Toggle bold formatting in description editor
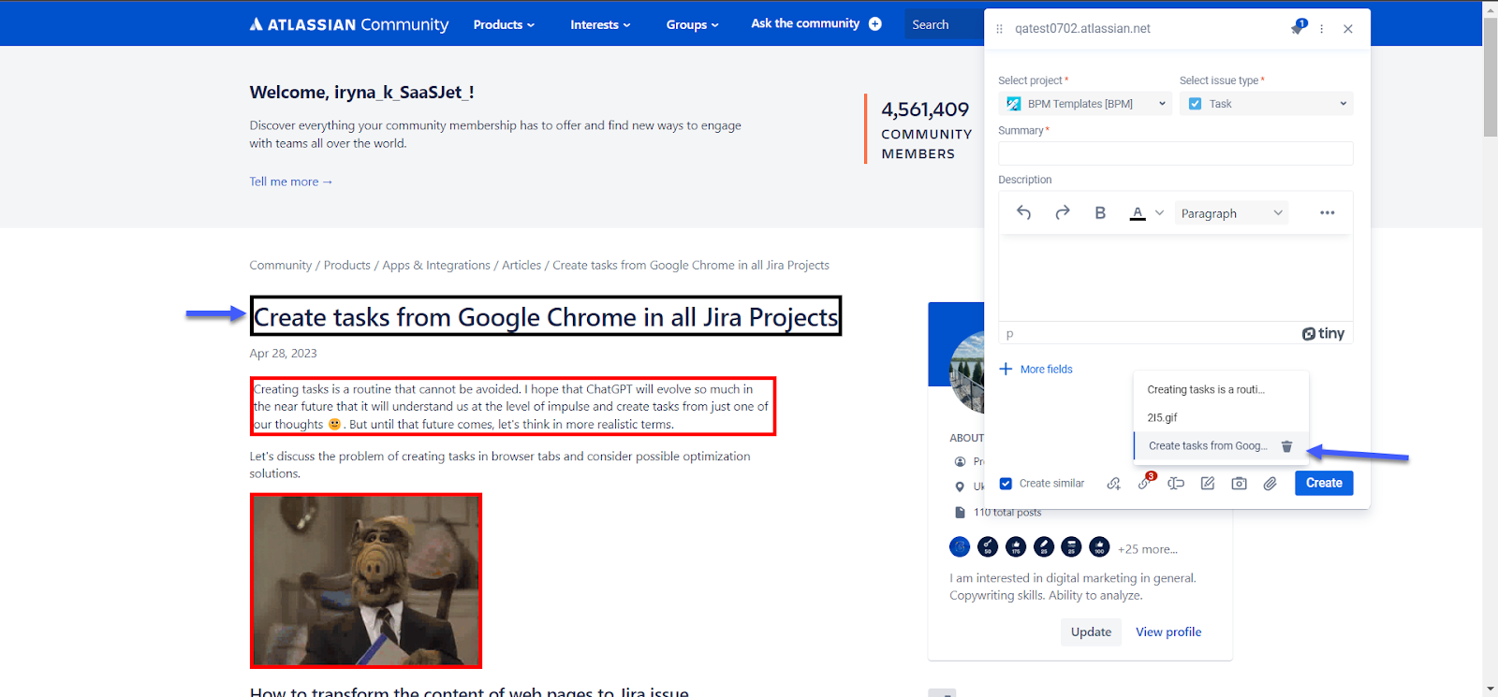The image size is (1498, 697). click(1100, 213)
